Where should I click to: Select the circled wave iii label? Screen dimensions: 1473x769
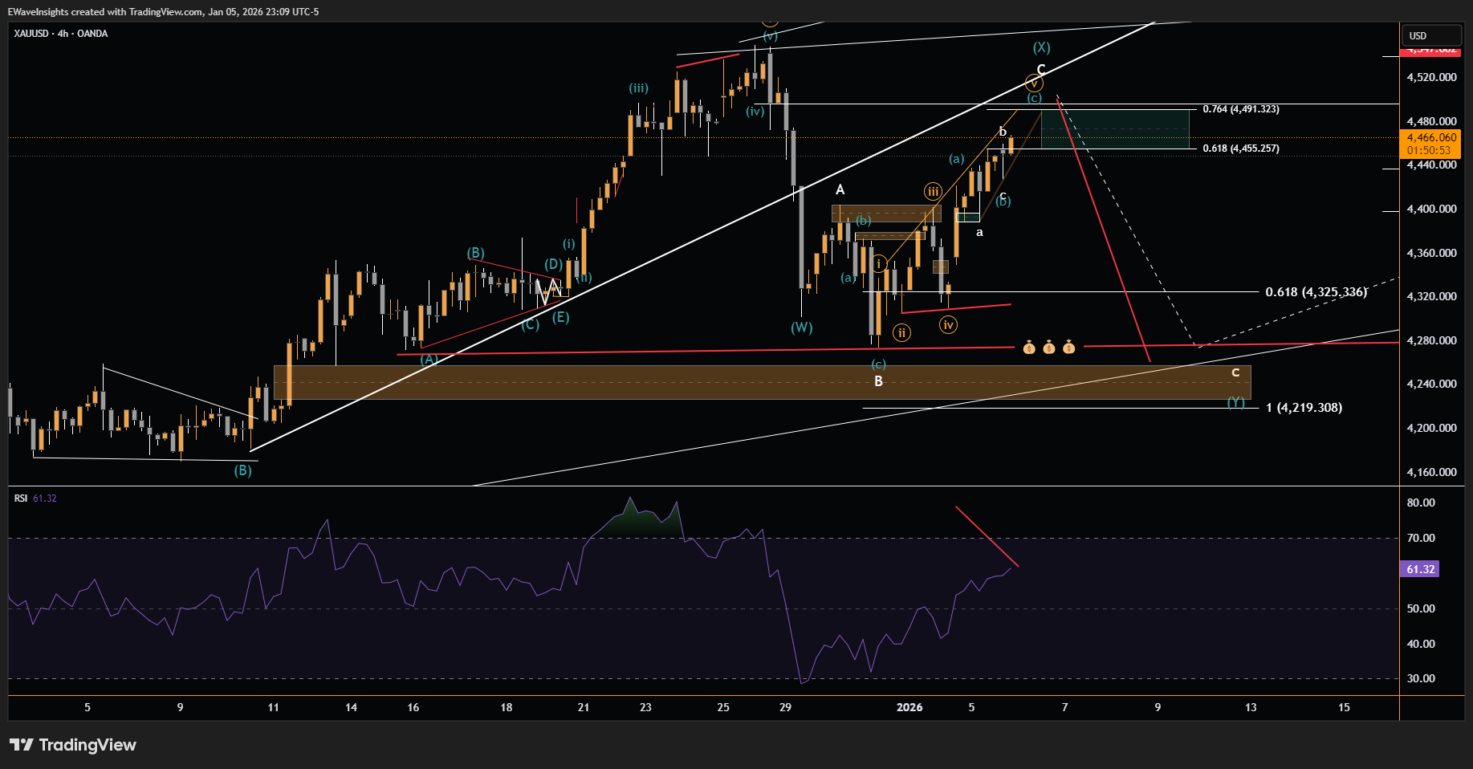point(933,191)
